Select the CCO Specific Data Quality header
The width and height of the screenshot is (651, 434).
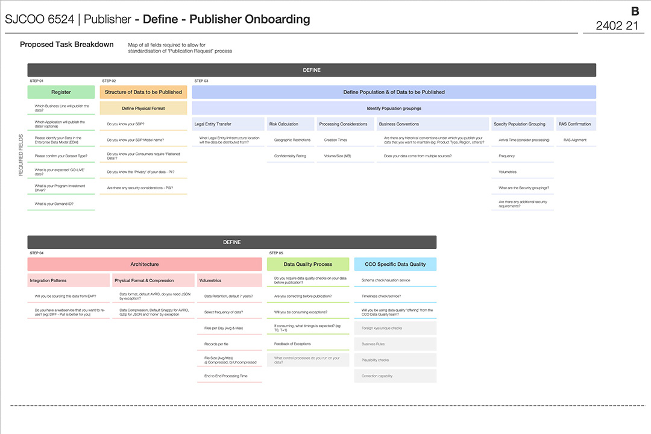(x=395, y=264)
